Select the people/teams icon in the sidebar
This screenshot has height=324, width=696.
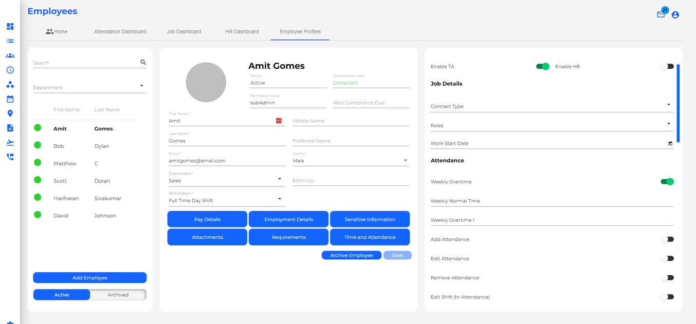coord(10,55)
